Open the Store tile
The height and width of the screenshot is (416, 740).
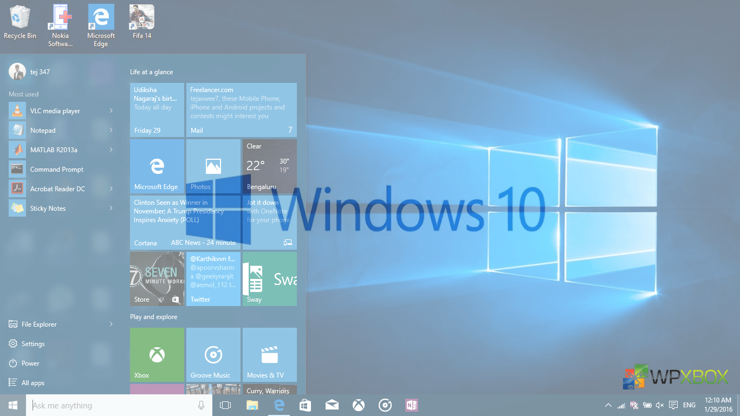(x=157, y=279)
